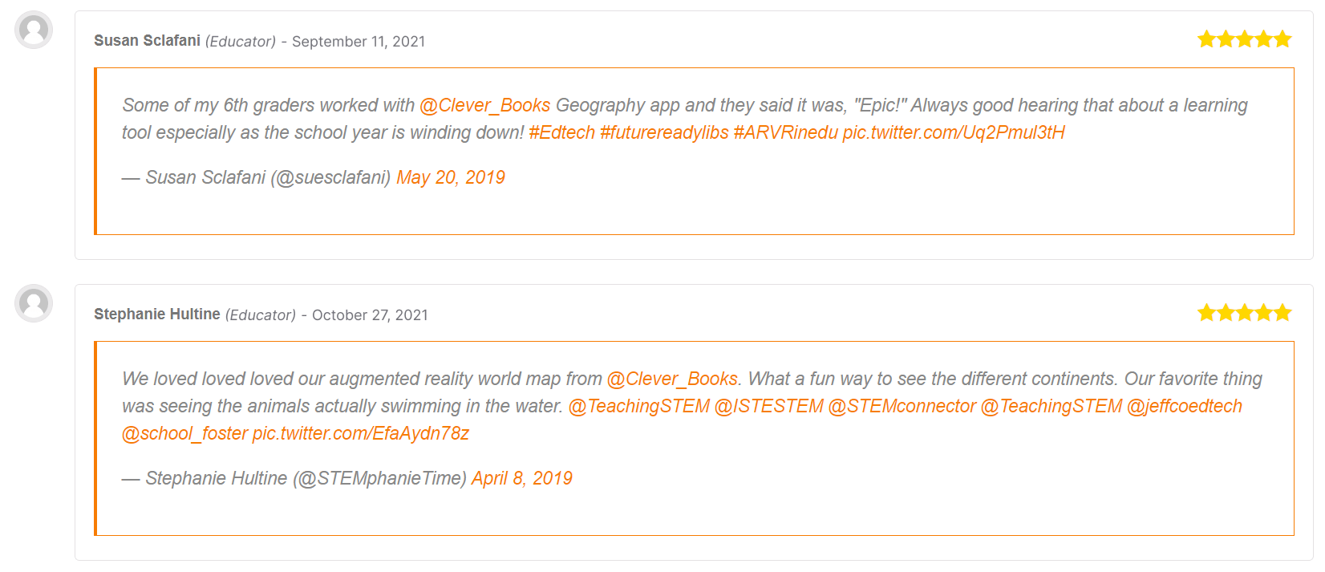
Task: Open the May 20, 2019 tweet date link
Action: tap(451, 177)
